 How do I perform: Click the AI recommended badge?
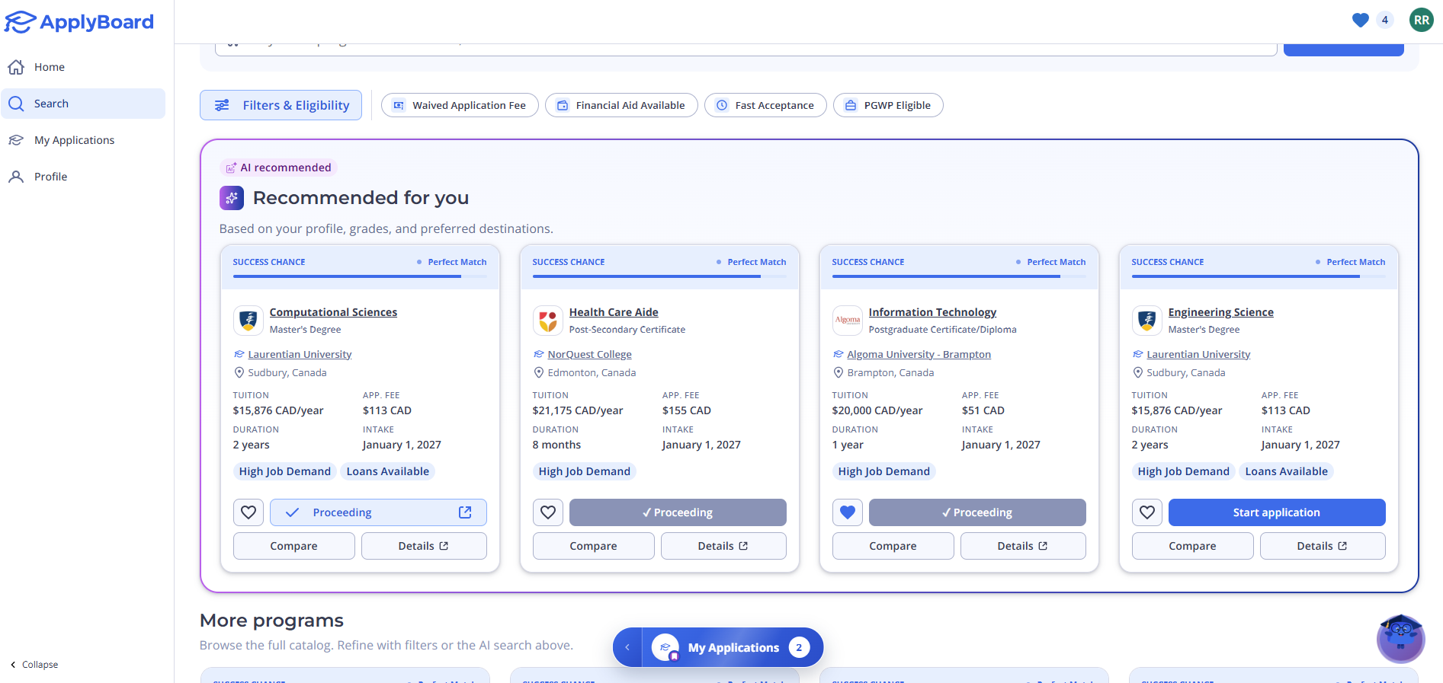278,168
